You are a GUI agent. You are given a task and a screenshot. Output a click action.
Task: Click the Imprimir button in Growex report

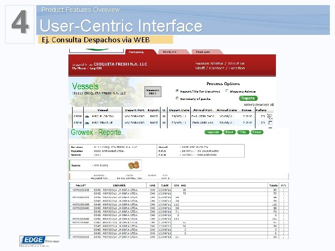click(x=213, y=132)
